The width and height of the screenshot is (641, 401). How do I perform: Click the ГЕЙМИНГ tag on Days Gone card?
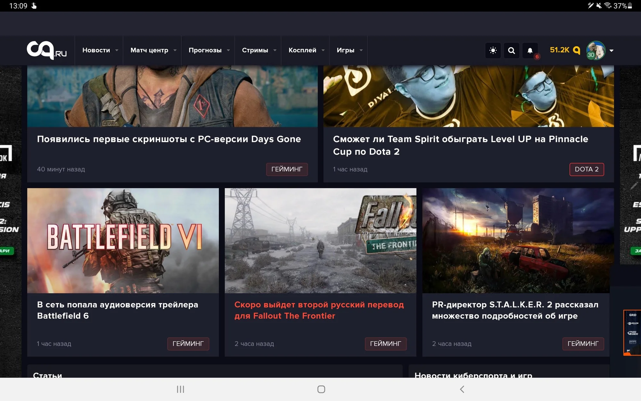coord(287,169)
